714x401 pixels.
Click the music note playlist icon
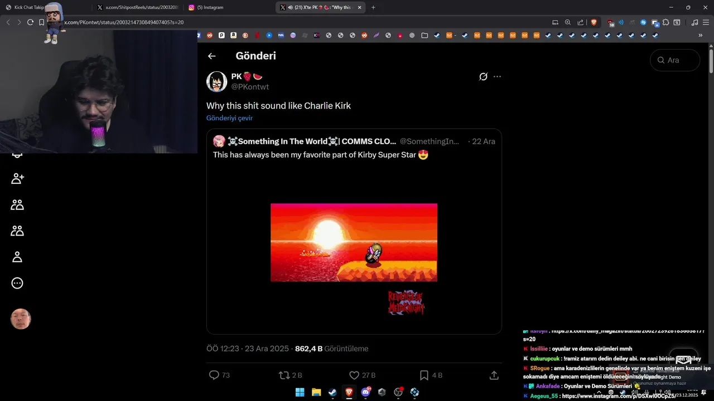tap(694, 22)
